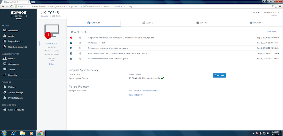
Task: Click the info icon beside Peripheral allowed event
Action: coord(71,53)
